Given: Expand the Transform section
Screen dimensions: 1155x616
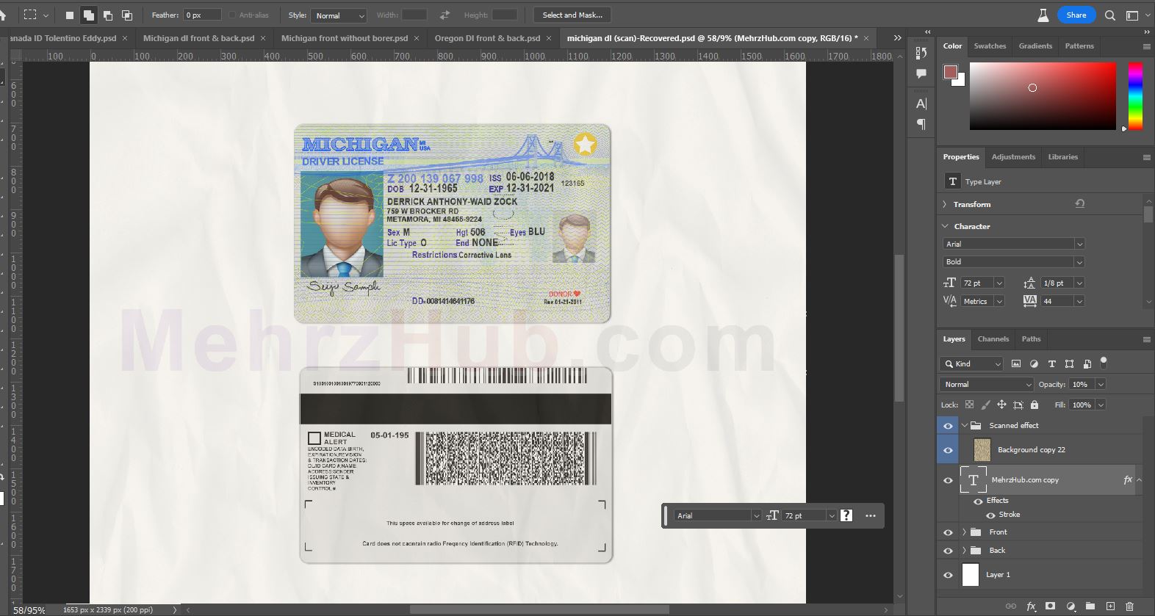Looking at the screenshot, I should [x=944, y=204].
